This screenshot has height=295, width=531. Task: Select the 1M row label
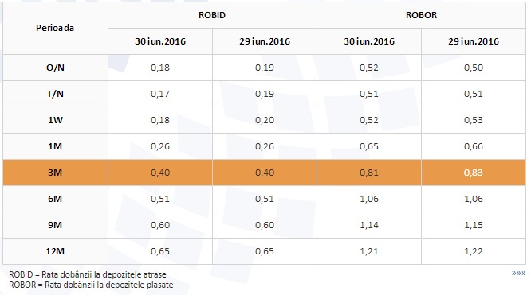pos(55,146)
